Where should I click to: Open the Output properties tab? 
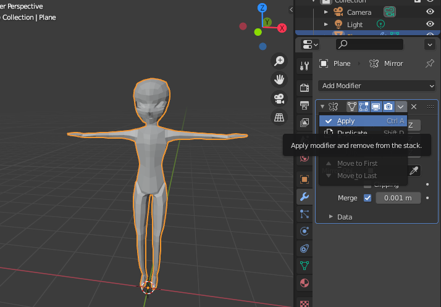click(x=304, y=105)
